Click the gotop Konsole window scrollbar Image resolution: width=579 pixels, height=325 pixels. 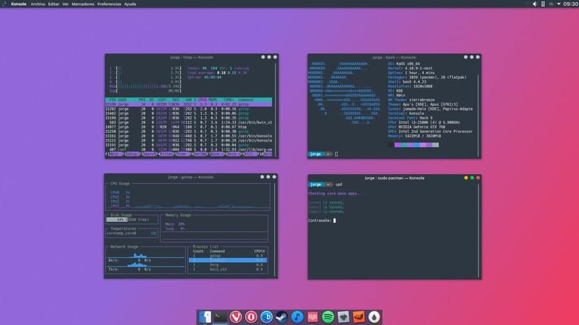coord(275,229)
